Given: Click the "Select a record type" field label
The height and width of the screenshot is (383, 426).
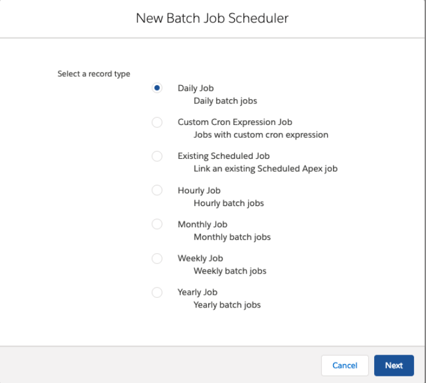Looking at the screenshot, I should click(x=94, y=74).
